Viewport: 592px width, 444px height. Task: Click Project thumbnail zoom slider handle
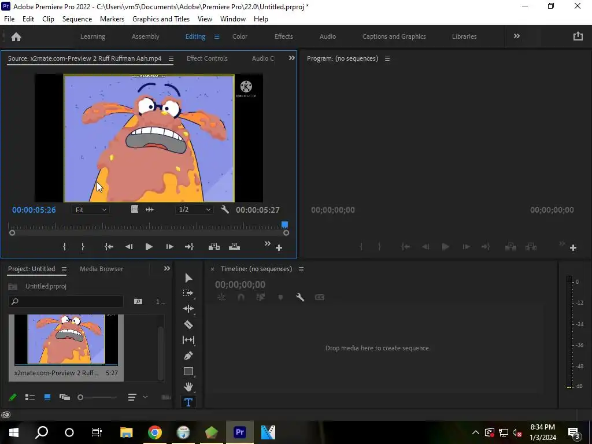tap(80, 397)
